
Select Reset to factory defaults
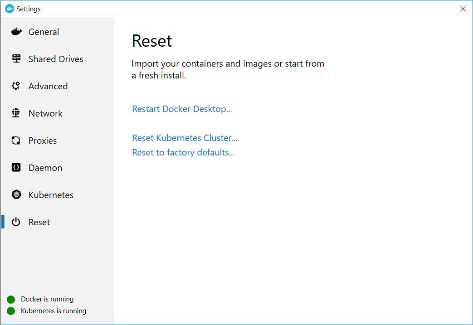[x=183, y=152]
